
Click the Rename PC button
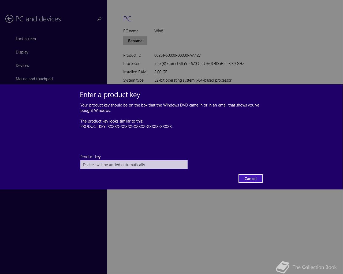pos(135,41)
